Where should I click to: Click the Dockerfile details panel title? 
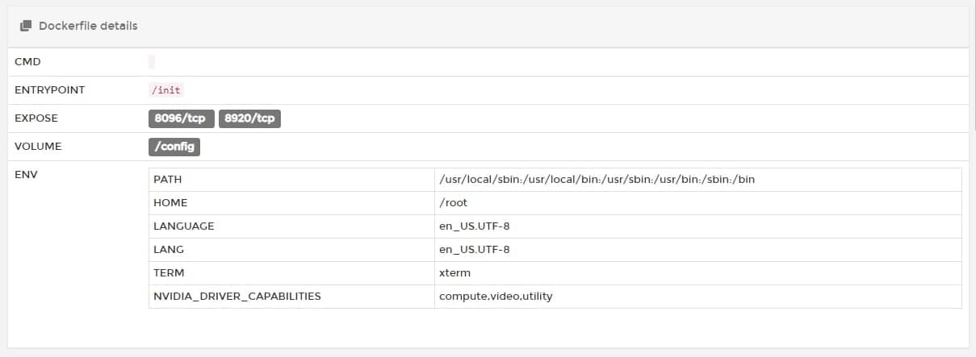tap(87, 26)
